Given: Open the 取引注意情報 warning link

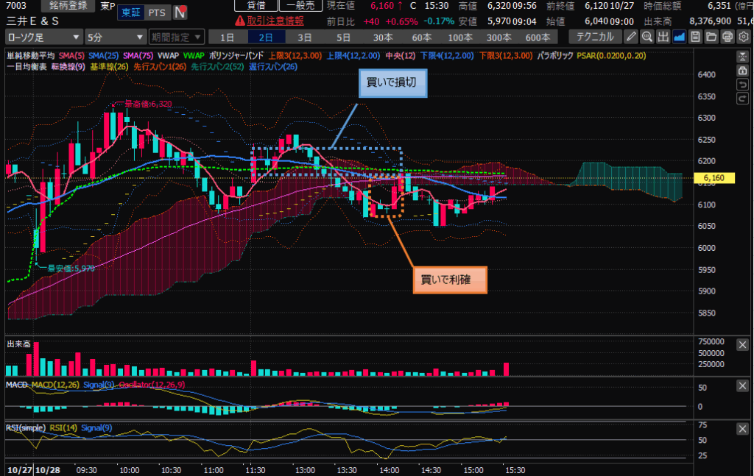Looking at the screenshot, I should (x=275, y=20).
